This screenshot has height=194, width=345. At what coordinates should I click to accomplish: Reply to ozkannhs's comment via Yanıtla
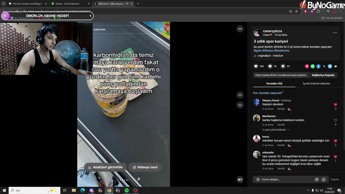click(x=281, y=169)
